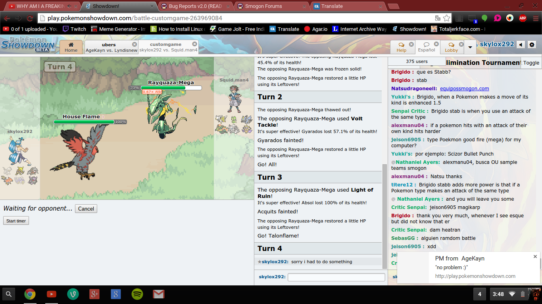Image resolution: width=542 pixels, height=304 pixels.
Task: Open the Lobby chat room tab
Action: 452,47
